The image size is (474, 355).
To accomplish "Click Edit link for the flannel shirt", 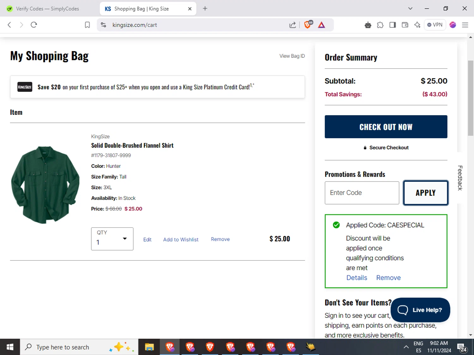I will coord(147,240).
